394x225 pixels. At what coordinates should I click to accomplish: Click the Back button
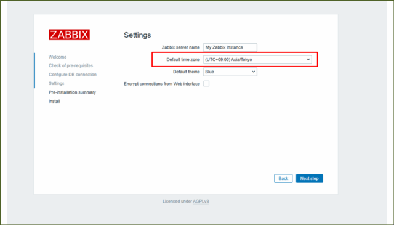click(283, 178)
